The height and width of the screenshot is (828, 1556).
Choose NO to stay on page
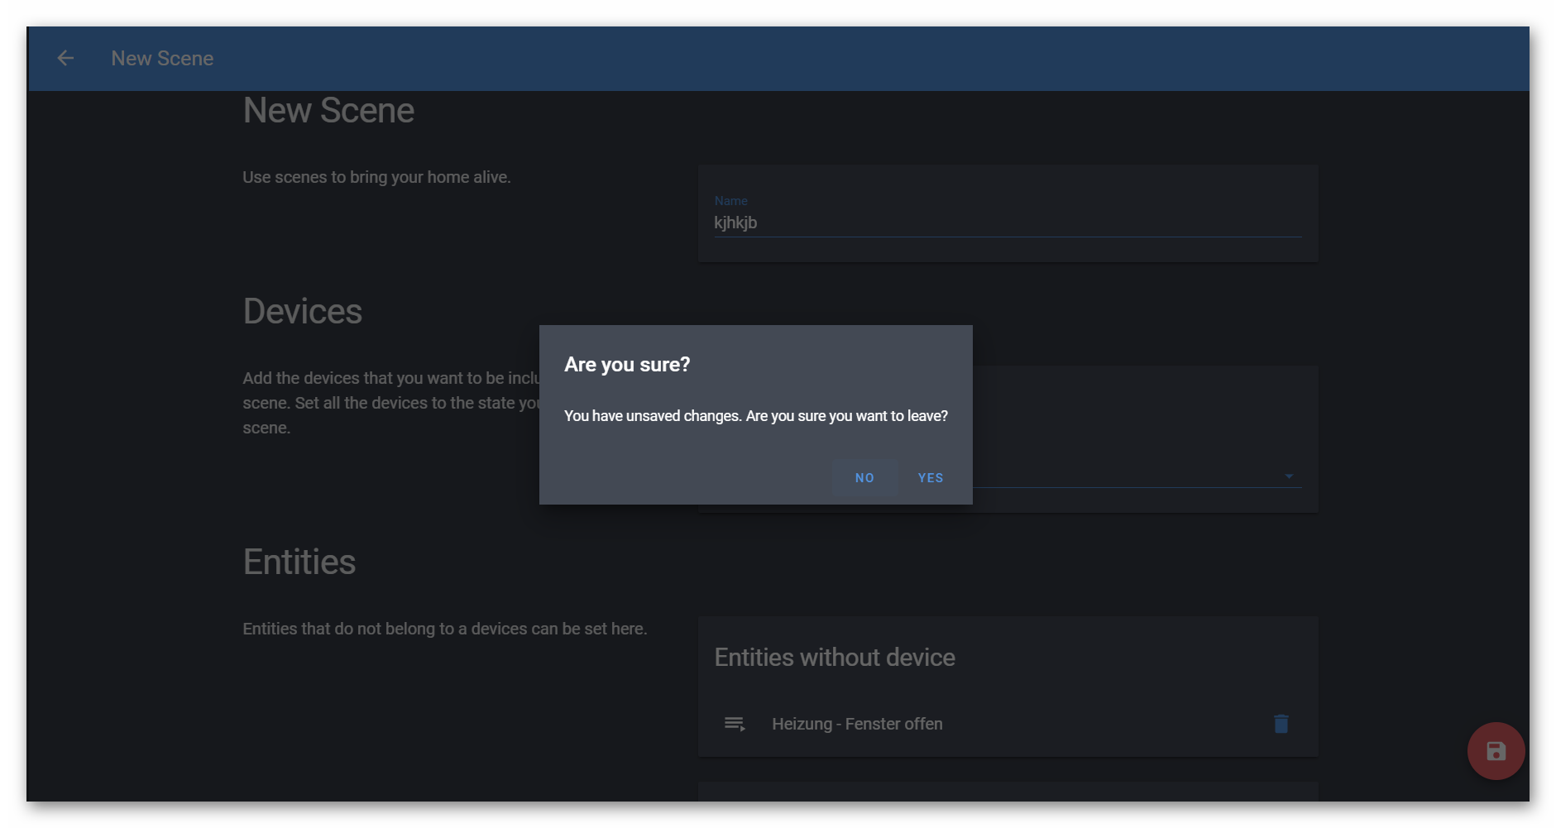coord(864,478)
